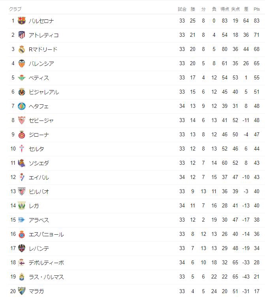Select the Espanyol crest icon

point(22,234)
